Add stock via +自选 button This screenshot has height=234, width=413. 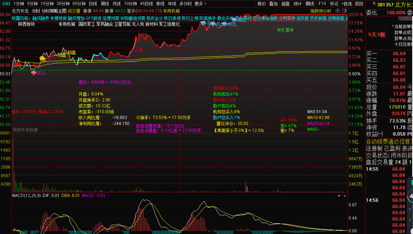(x=347, y=4)
